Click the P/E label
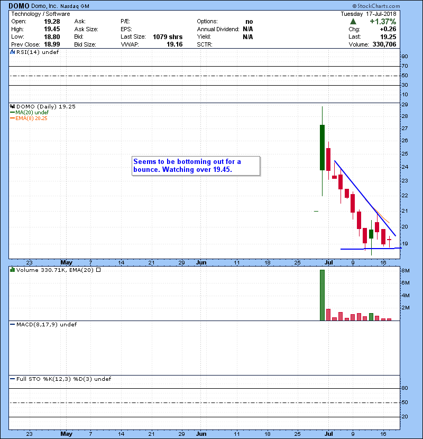 (125, 22)
